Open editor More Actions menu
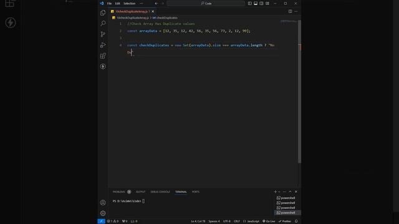The height and width of the screenshot is (224, 399). point(296,11)
